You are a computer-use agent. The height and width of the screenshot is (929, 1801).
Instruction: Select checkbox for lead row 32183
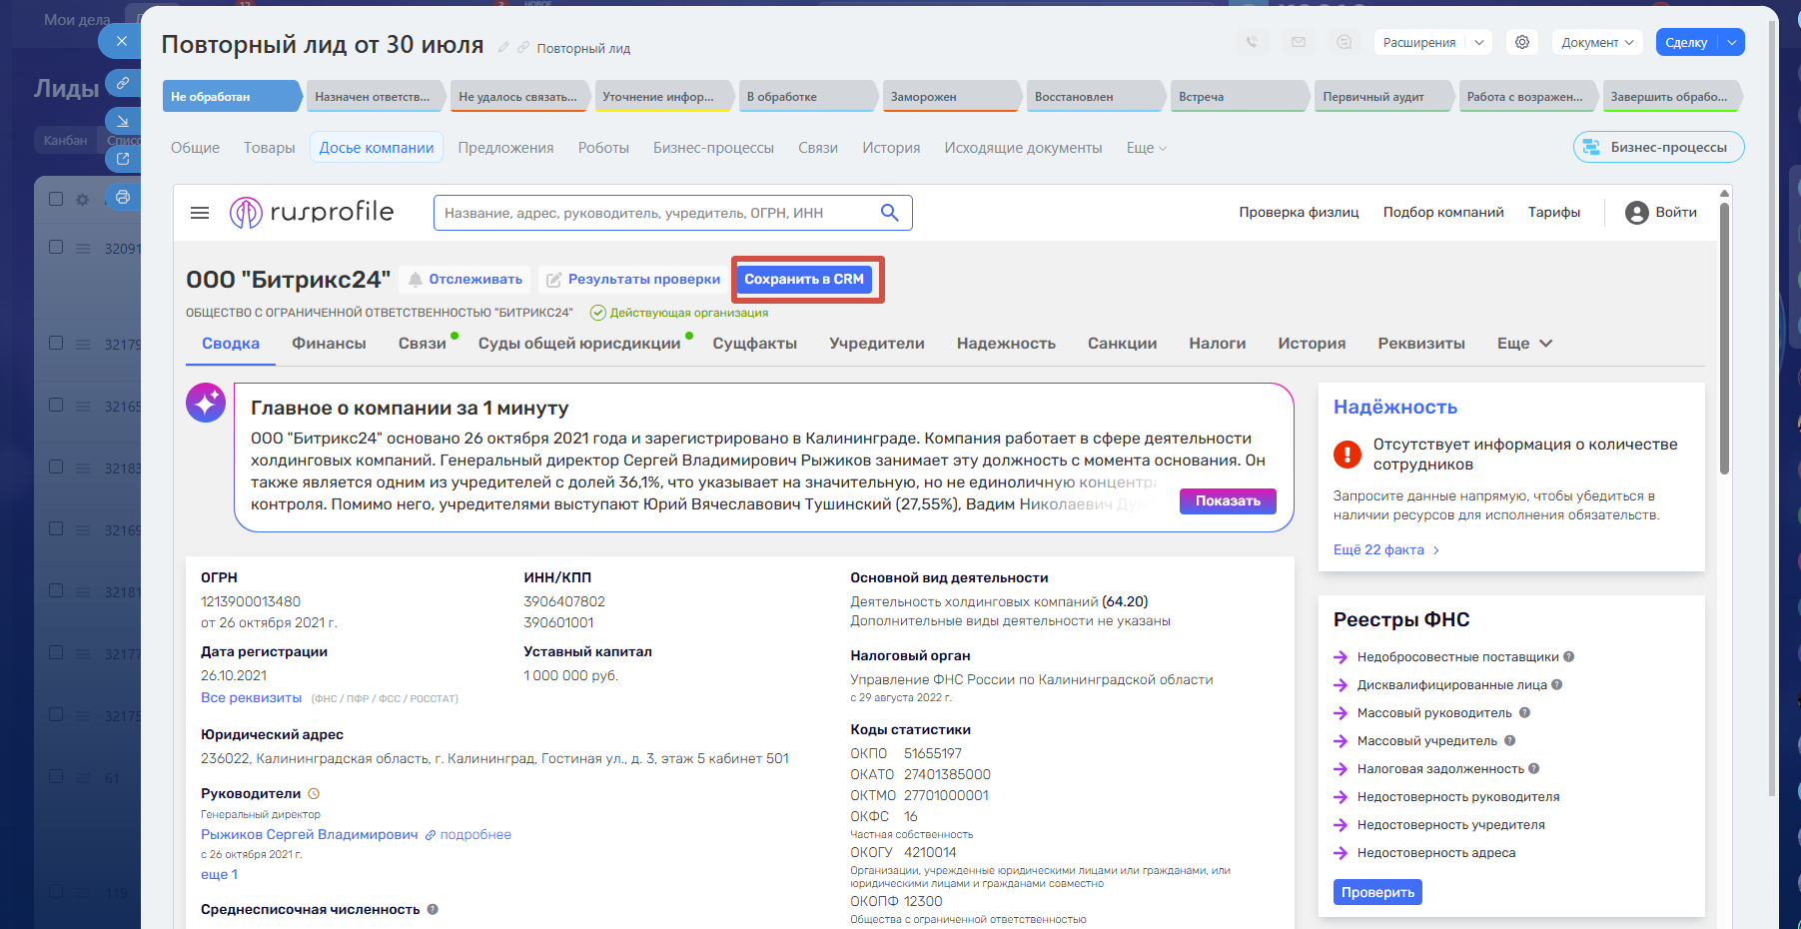(56, 466)
